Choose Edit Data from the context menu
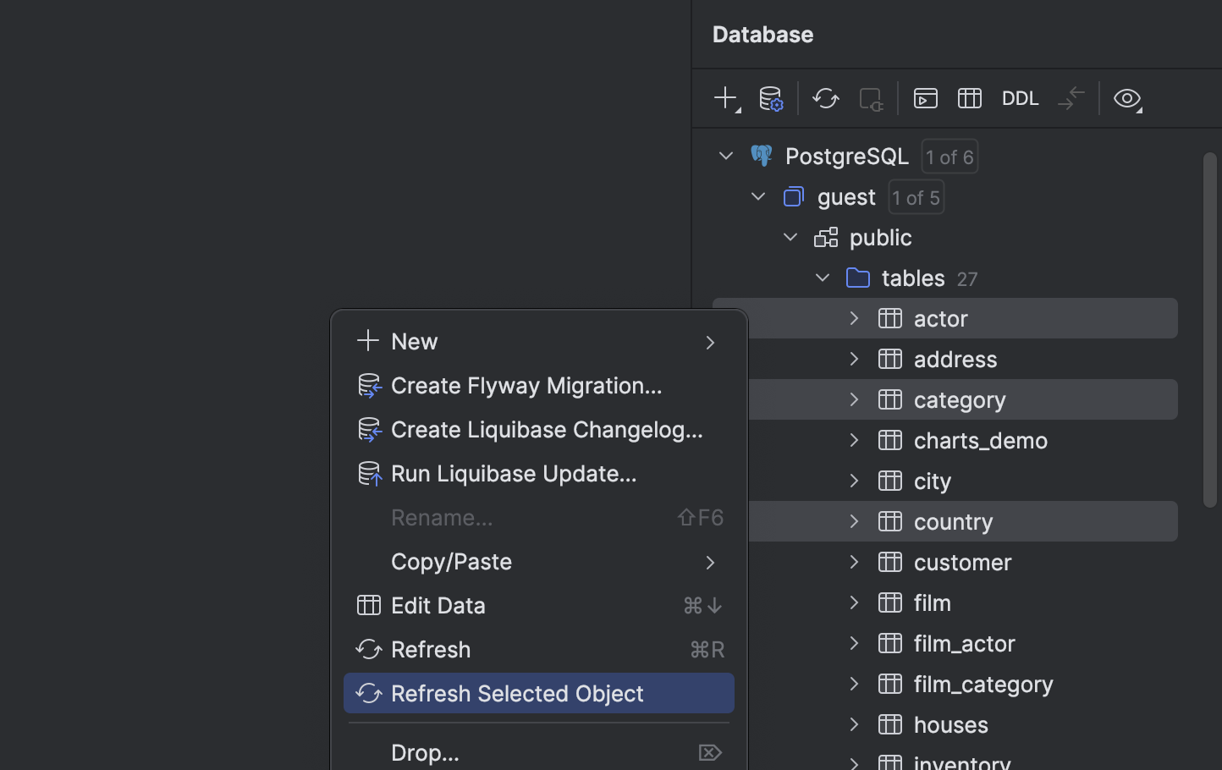 pyautogui.click(x=438, y=605)
